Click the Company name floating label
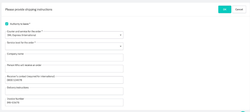250x112 pixels. [x=15, y=54]
